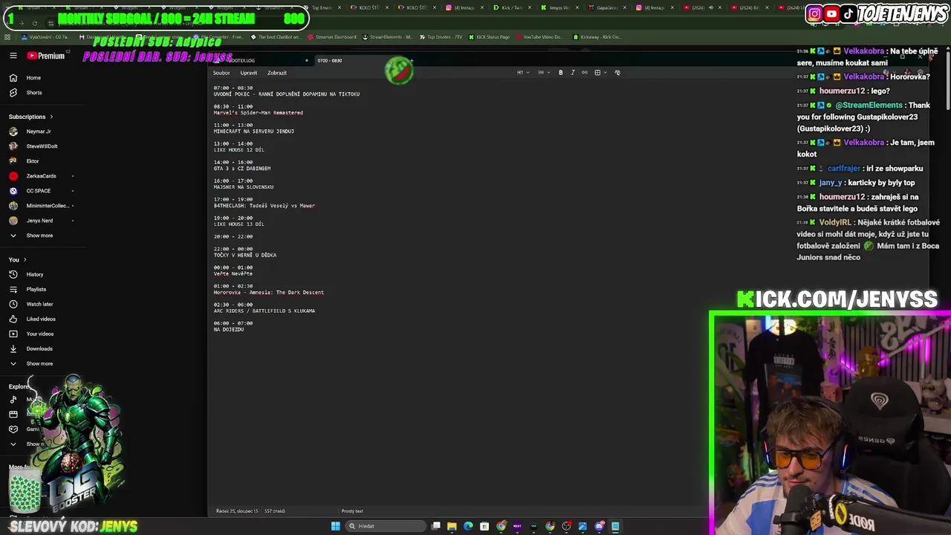The width and height of the screenshot is (951, 535).
Task: Click the 'Prostý text' status bar entry
Action: coord(352,511)
